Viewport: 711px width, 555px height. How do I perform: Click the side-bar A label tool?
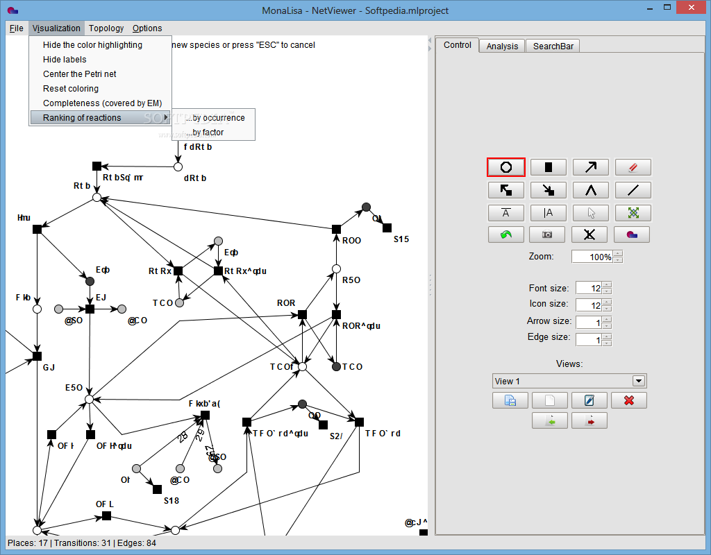tap(549, 213)
